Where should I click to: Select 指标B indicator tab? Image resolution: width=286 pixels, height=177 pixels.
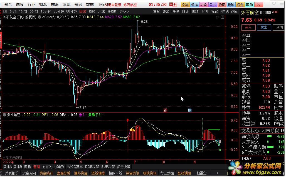17,167
